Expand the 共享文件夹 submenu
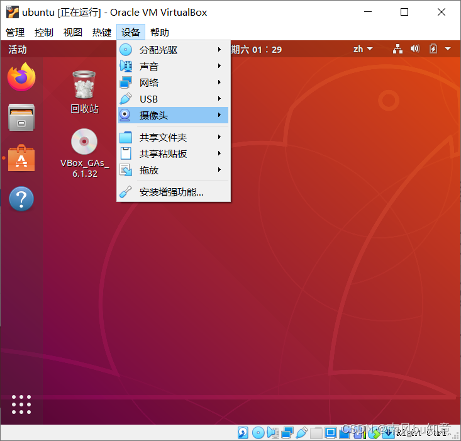The width and height of the screenshot is (461, 441). click(x=173, y=137)
